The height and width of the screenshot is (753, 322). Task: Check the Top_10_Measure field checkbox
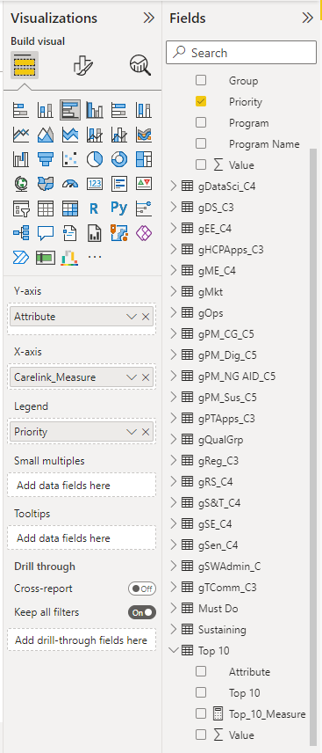tap(201, 713)
